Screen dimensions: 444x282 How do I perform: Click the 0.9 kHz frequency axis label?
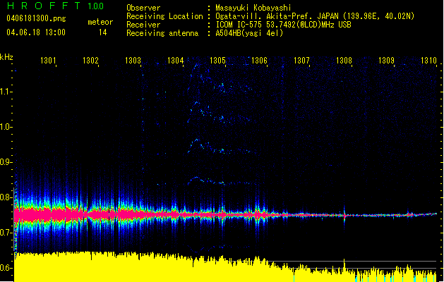6,162
